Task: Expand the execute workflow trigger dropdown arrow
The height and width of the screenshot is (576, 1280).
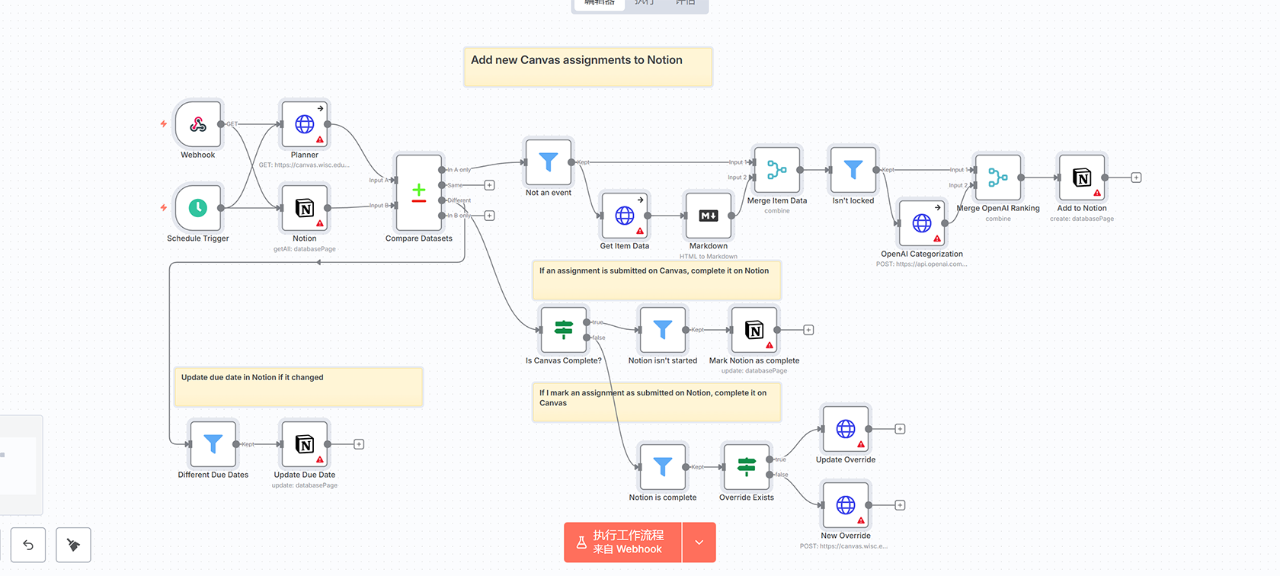Action: pos(699,542)
